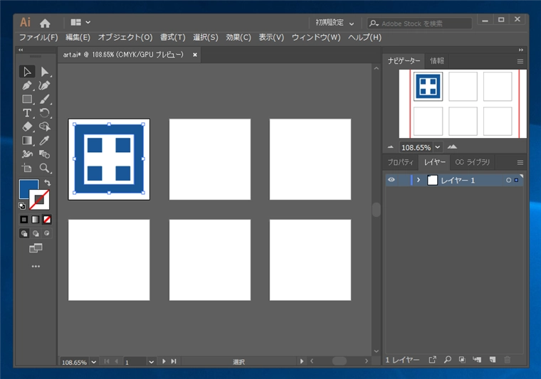
Task: Click the target circle of レイヤー 1
Action: [x=508, y=181]
